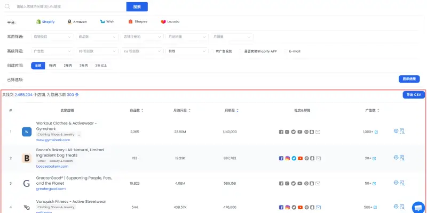Open Gymshark's YouTube icon
427x213 pixels.
pos(300,132)
